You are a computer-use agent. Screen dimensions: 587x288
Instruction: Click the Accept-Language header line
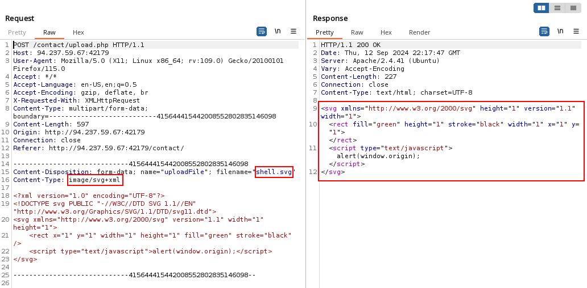point(75,84)
